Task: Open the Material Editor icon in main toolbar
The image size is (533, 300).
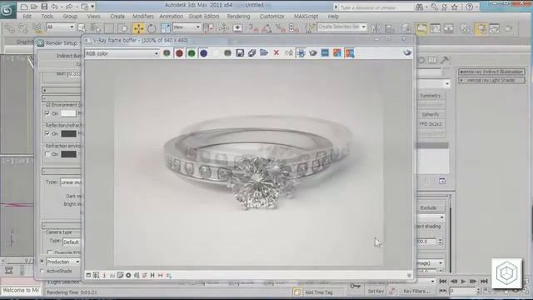Action: click(465, 28)
